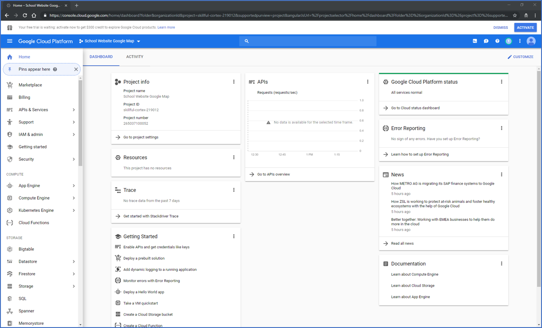Click the Getting started graduation cap icon

click(9, 147)
